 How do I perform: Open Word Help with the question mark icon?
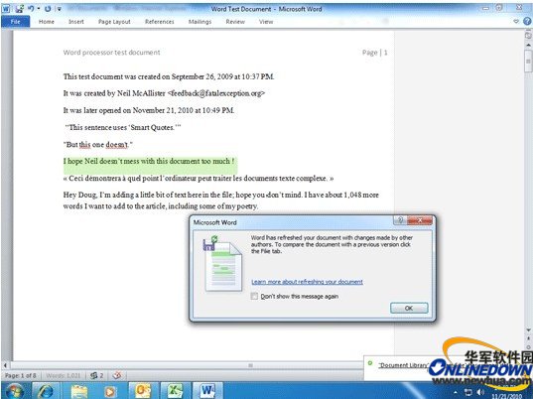tap(527, 21)
